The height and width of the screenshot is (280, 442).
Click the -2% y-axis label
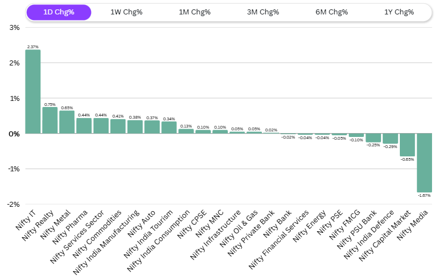[x=13, y=205]
